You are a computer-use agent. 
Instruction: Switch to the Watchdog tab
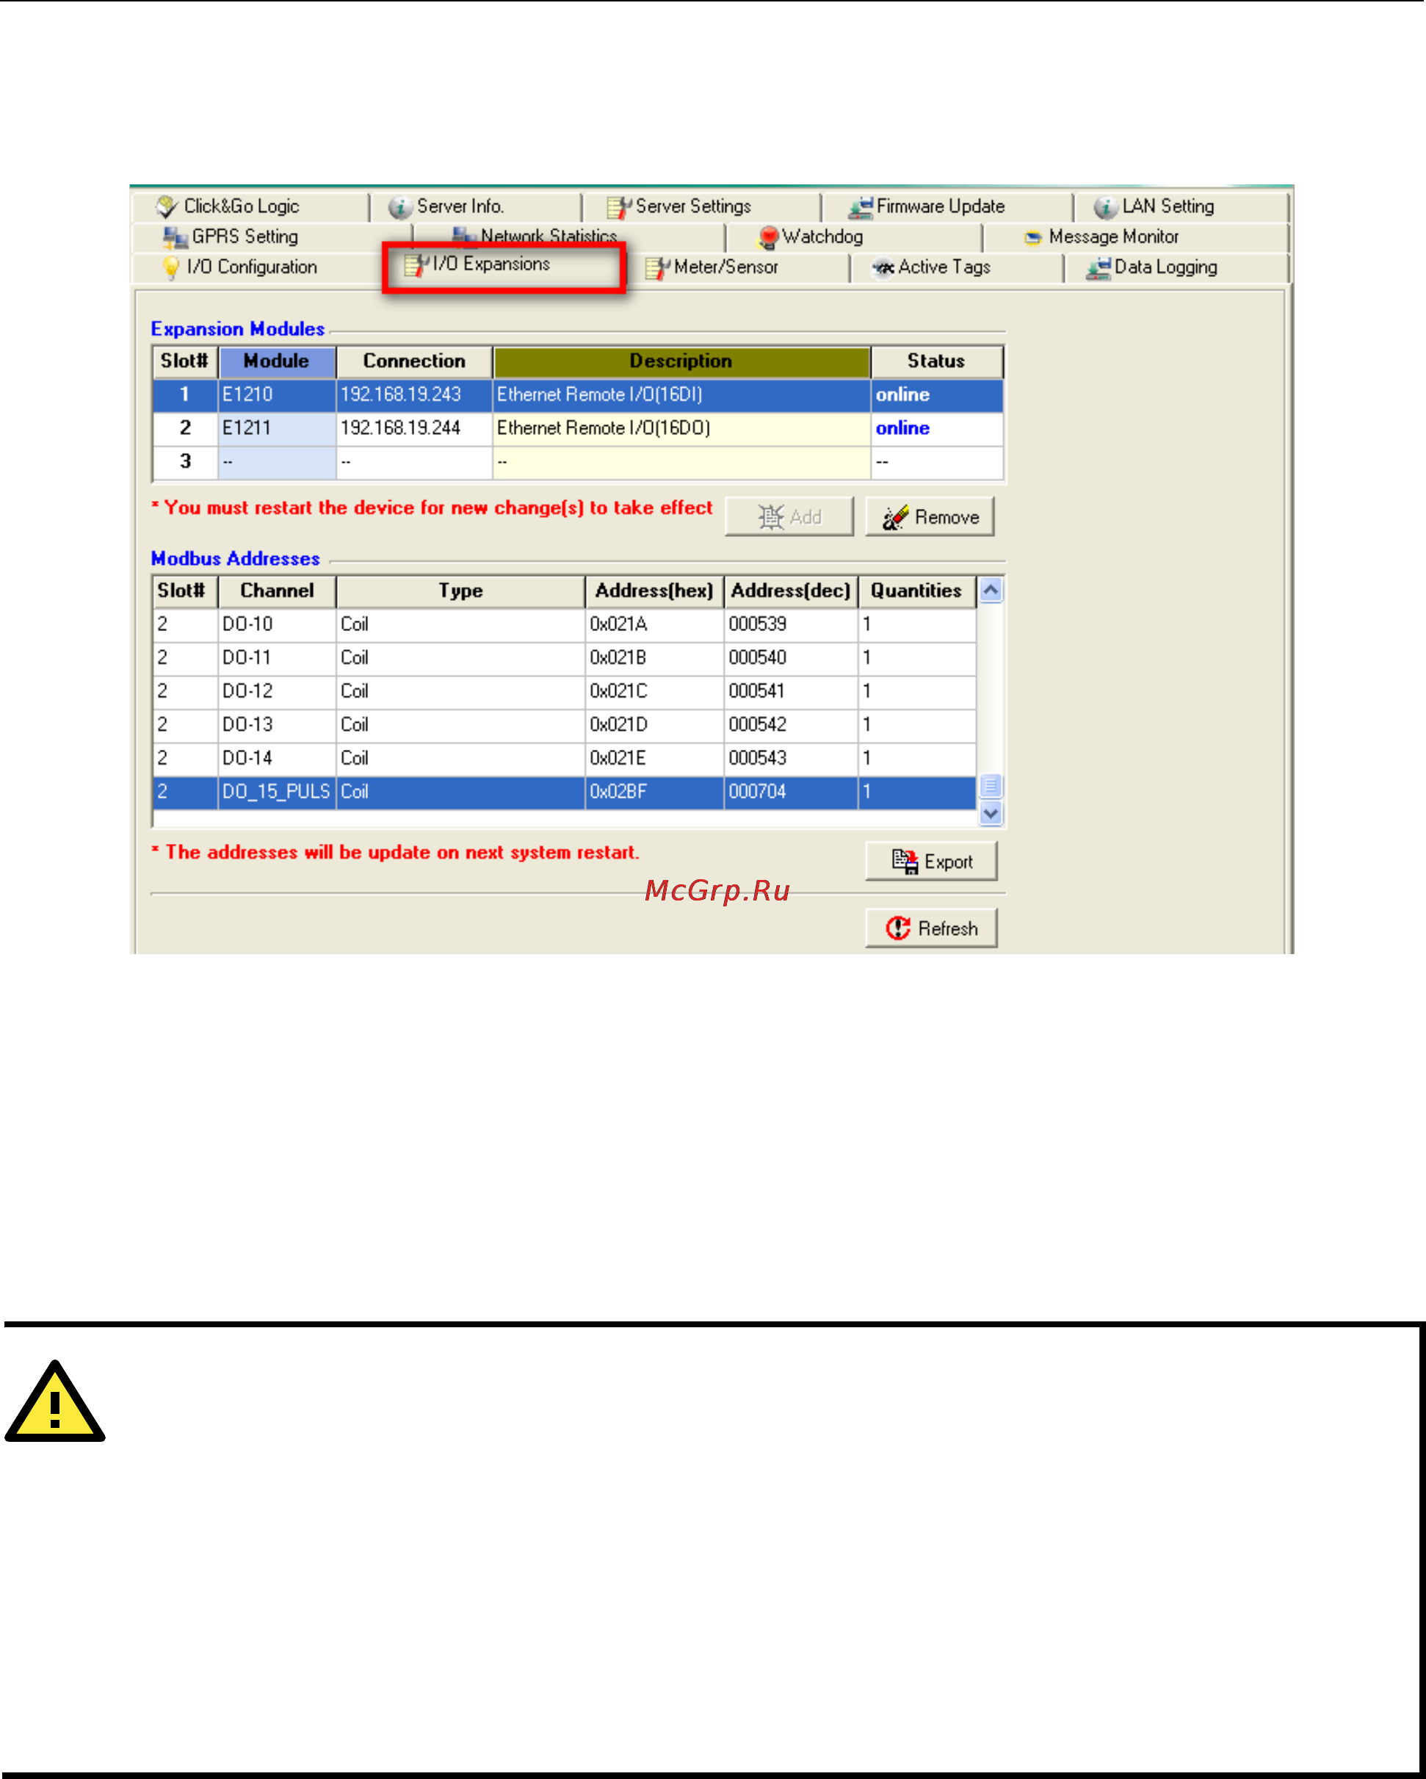click(x=854, y=237)
